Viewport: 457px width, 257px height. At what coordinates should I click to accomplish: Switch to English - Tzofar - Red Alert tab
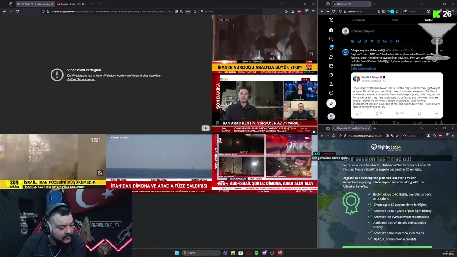click(x=74, y=4)
